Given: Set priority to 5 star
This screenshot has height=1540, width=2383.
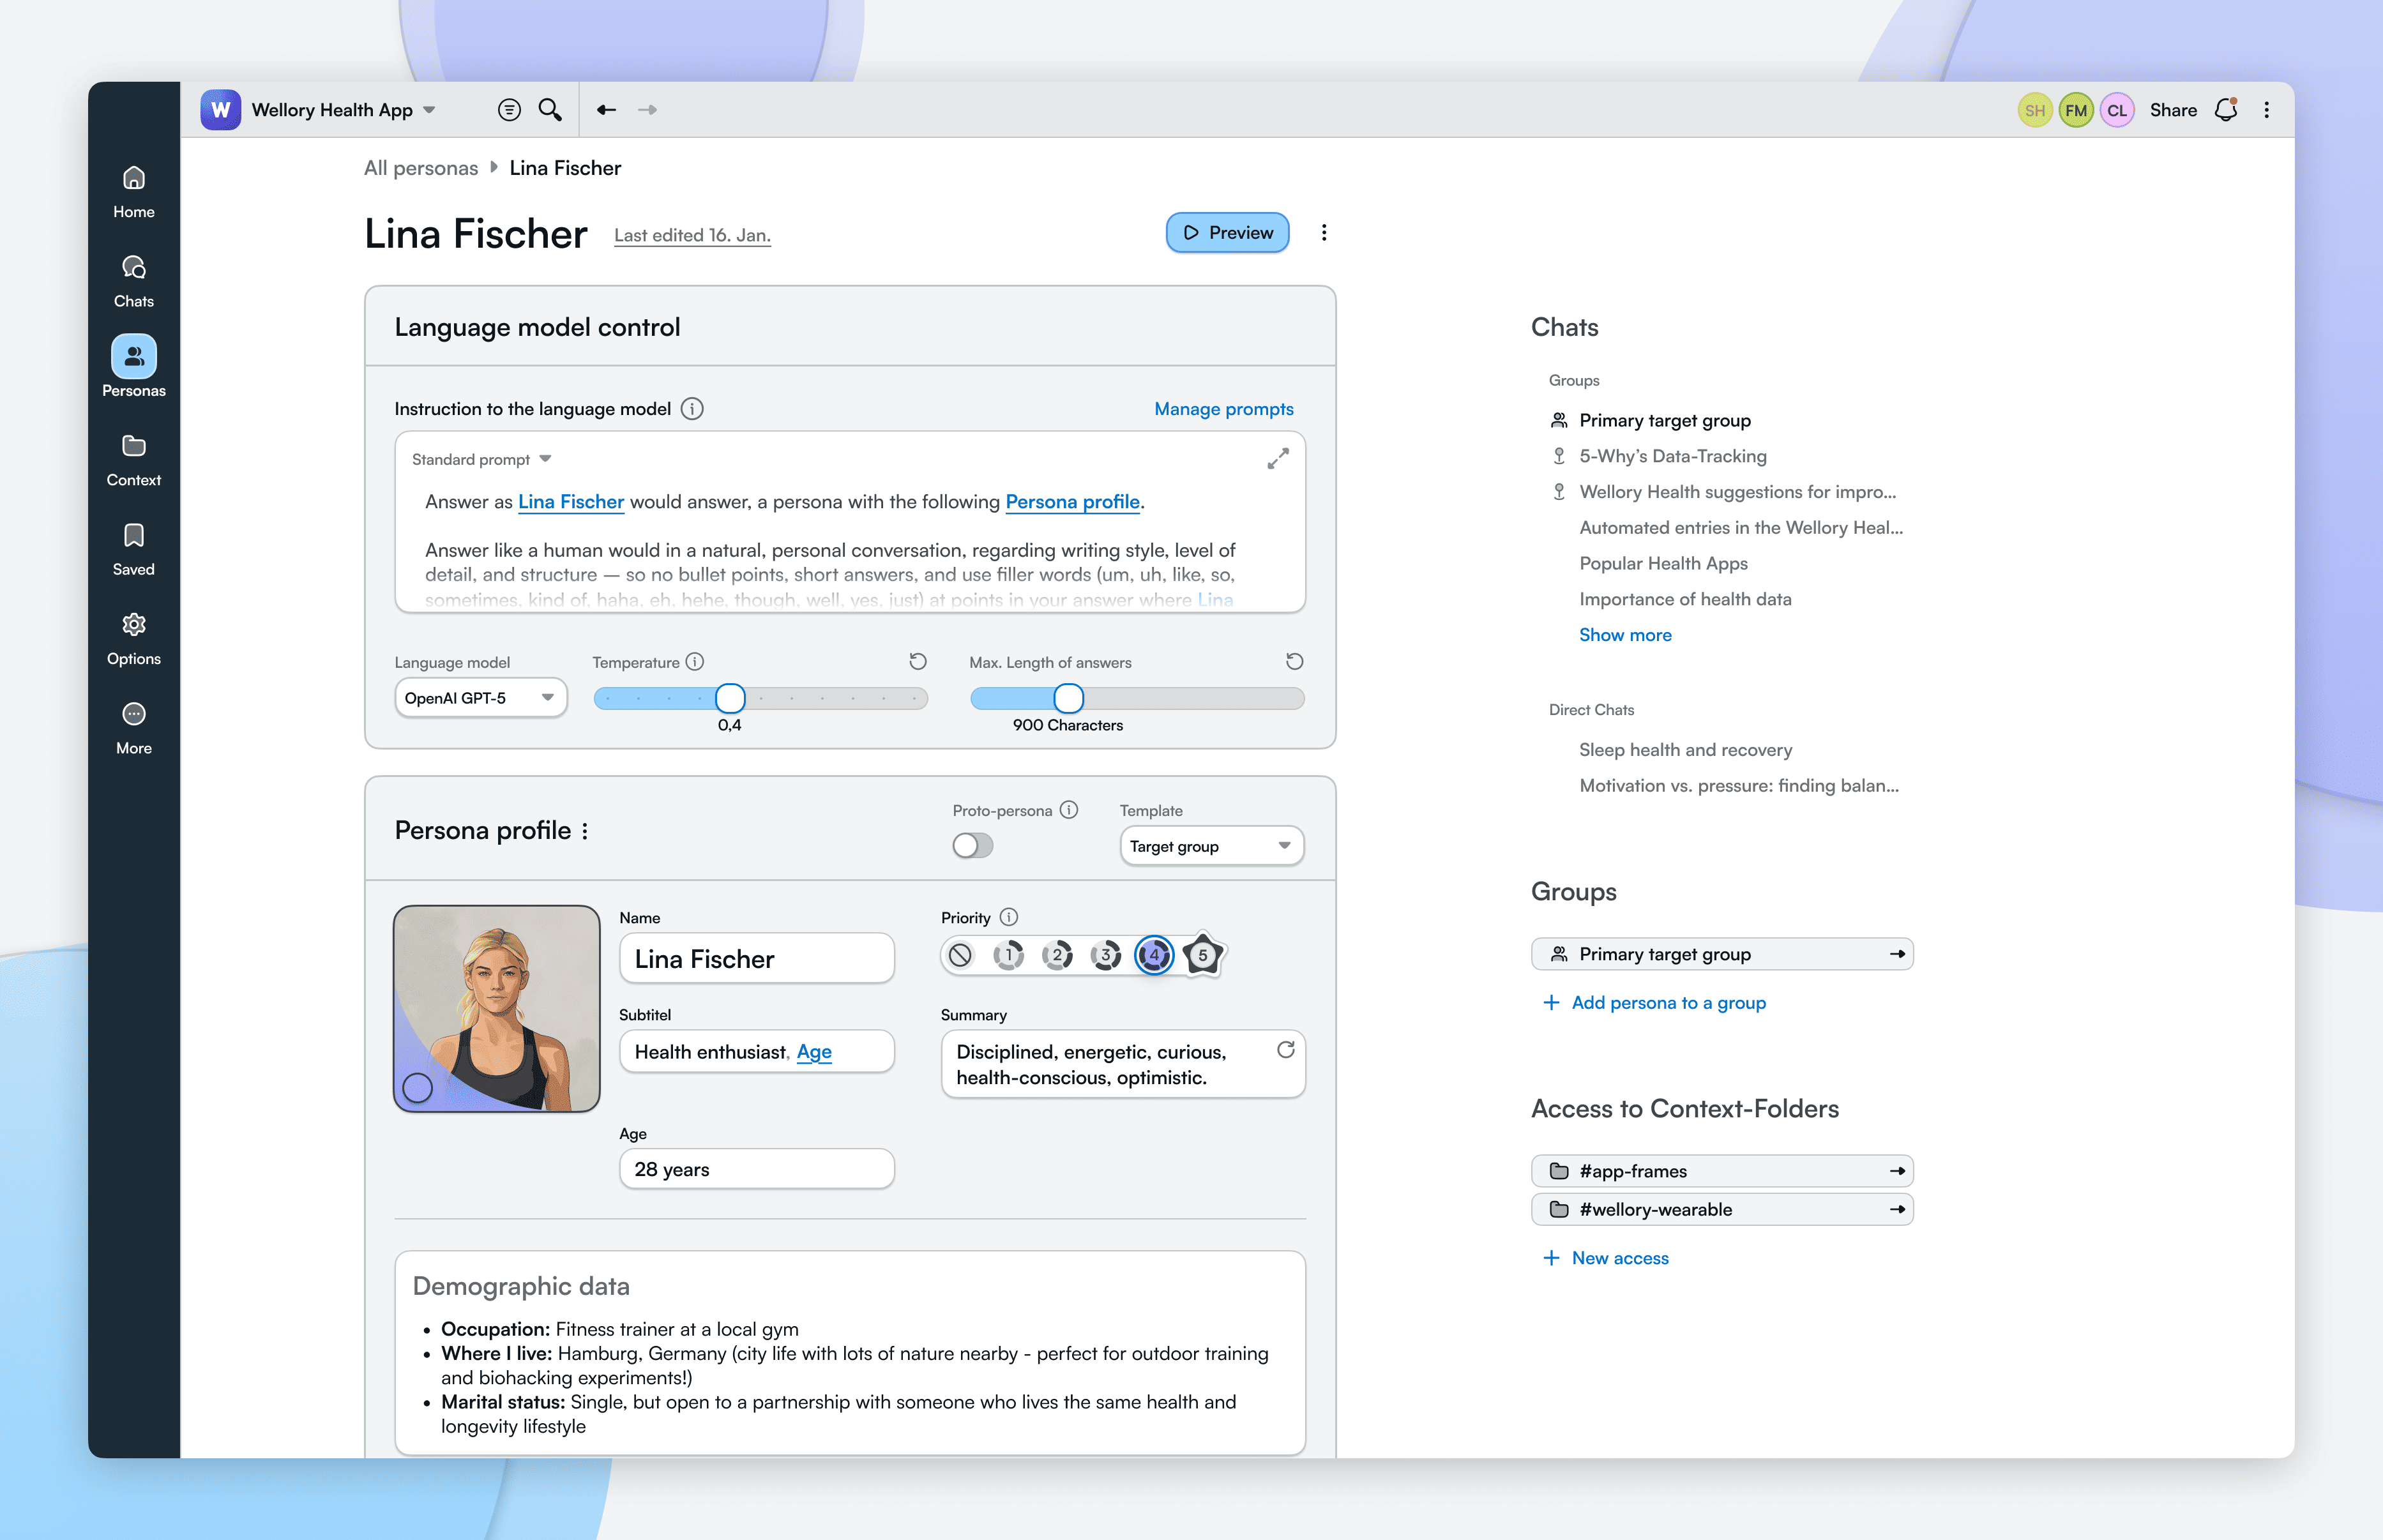Looking at the screenshot, I should (x=1203, y=955).
